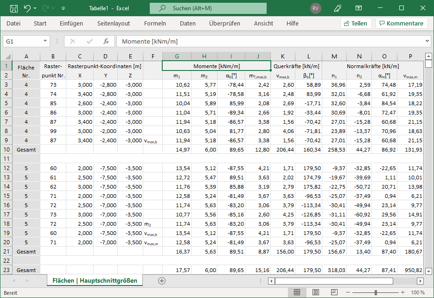Expand the Quick Access Toolbar customize dropdown

tap(63, 8)
